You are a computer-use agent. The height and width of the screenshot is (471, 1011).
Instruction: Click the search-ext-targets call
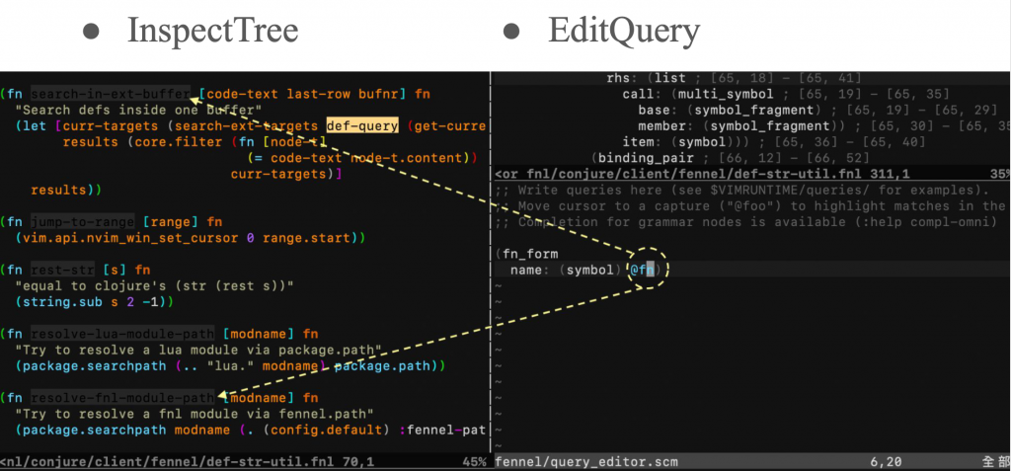point(247,125)
